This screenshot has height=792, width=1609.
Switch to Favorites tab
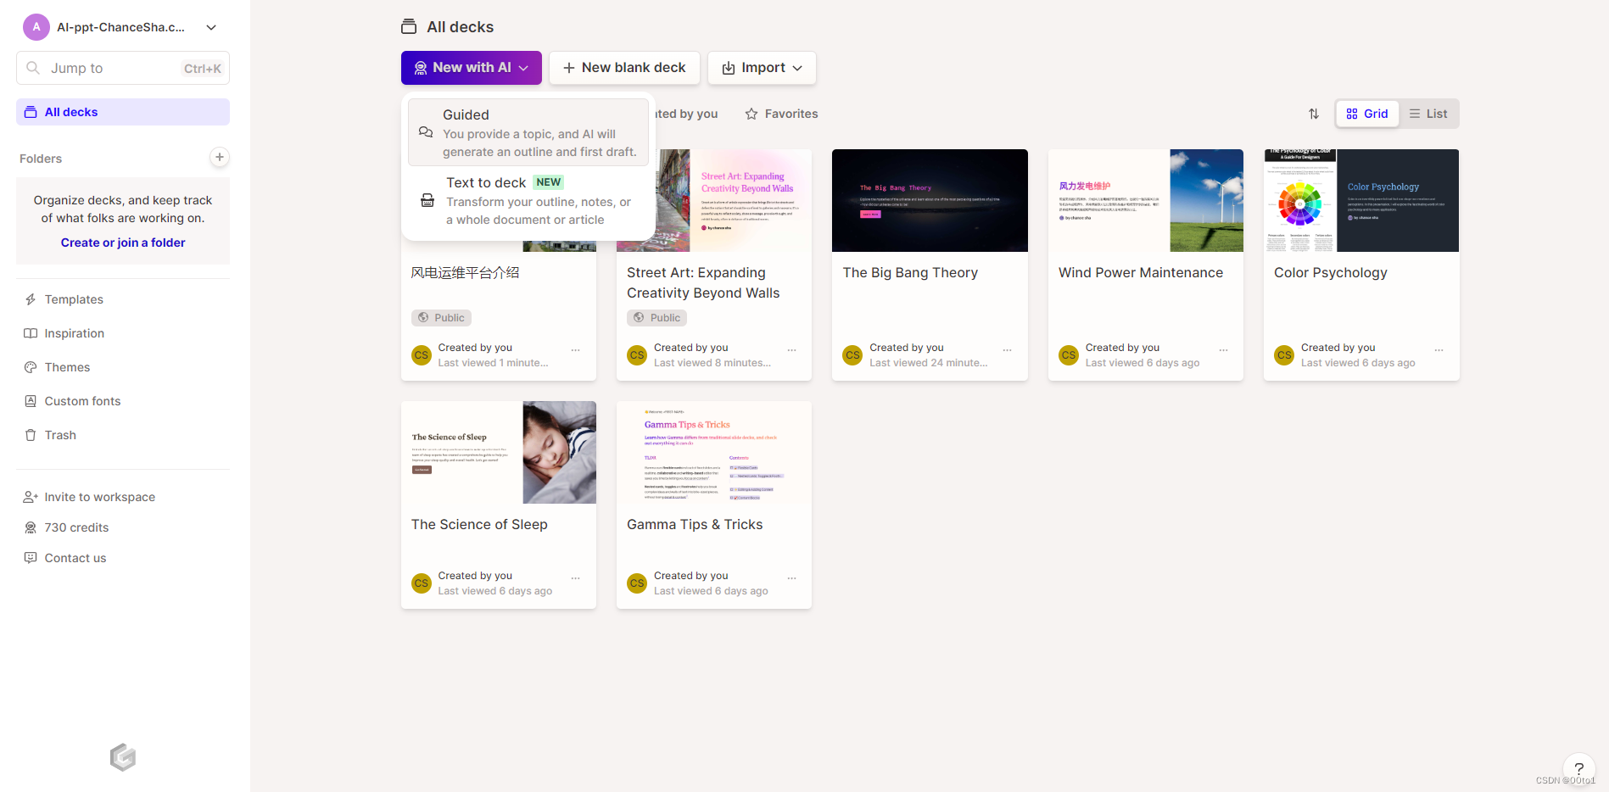(x=781, y=114)
